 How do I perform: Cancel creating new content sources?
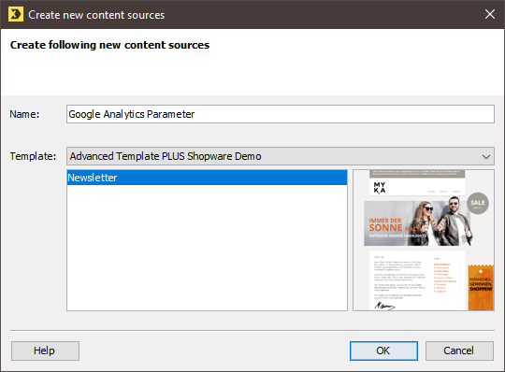click(x=459, y=351)
